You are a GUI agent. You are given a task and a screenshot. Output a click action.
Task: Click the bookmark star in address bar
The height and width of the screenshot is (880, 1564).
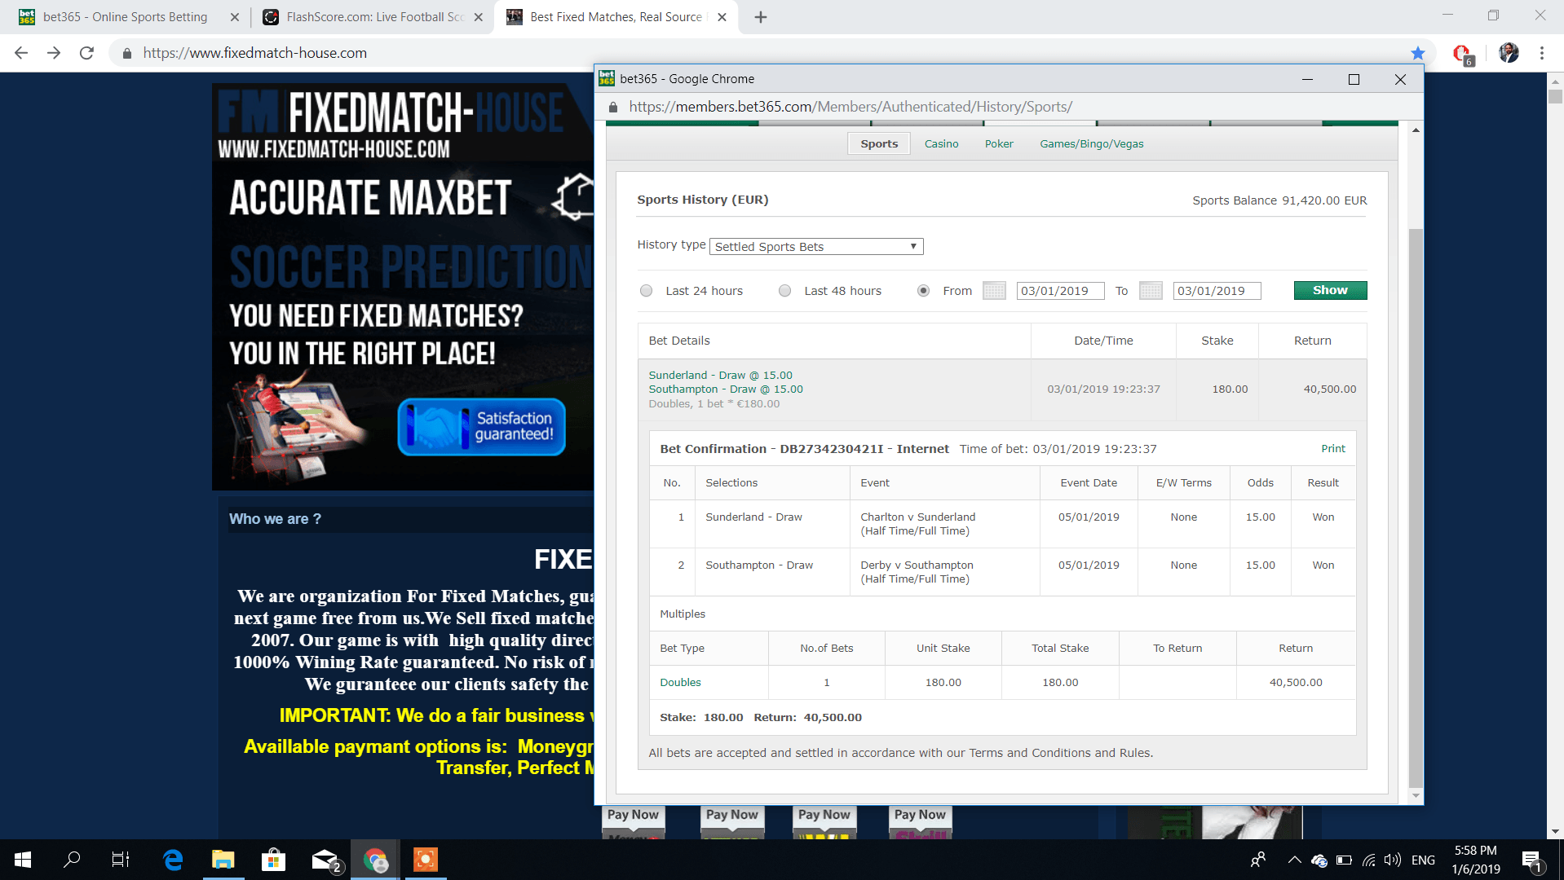pos(1418,53)
